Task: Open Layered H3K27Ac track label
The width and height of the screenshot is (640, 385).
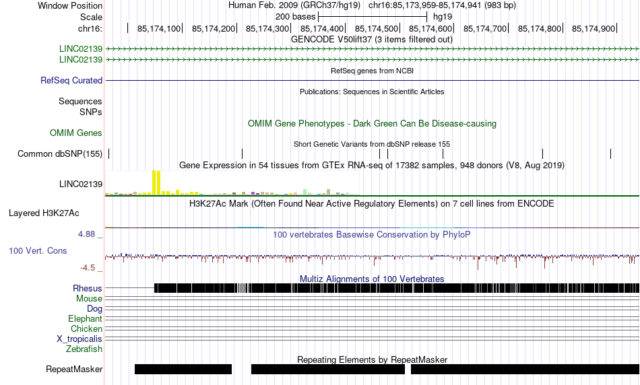Action: click(44, 213)
